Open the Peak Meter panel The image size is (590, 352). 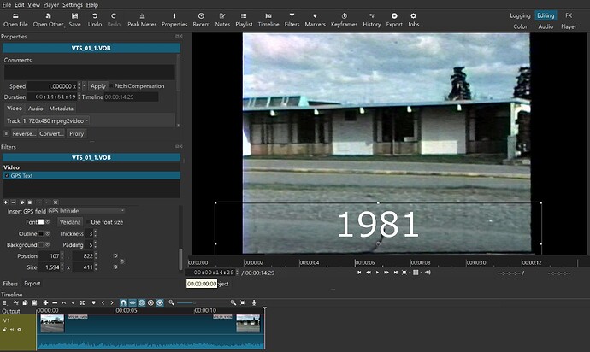(141, 20)
